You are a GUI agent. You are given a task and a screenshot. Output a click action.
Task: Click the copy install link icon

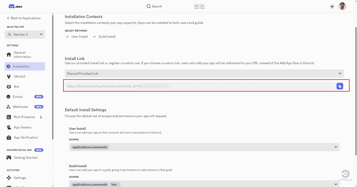click(x=340, y=86)
